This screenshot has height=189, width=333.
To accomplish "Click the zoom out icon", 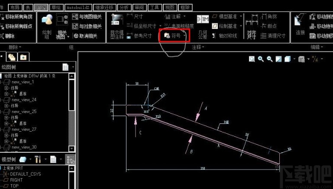I will pyautogui.click(x=270, y=59).
